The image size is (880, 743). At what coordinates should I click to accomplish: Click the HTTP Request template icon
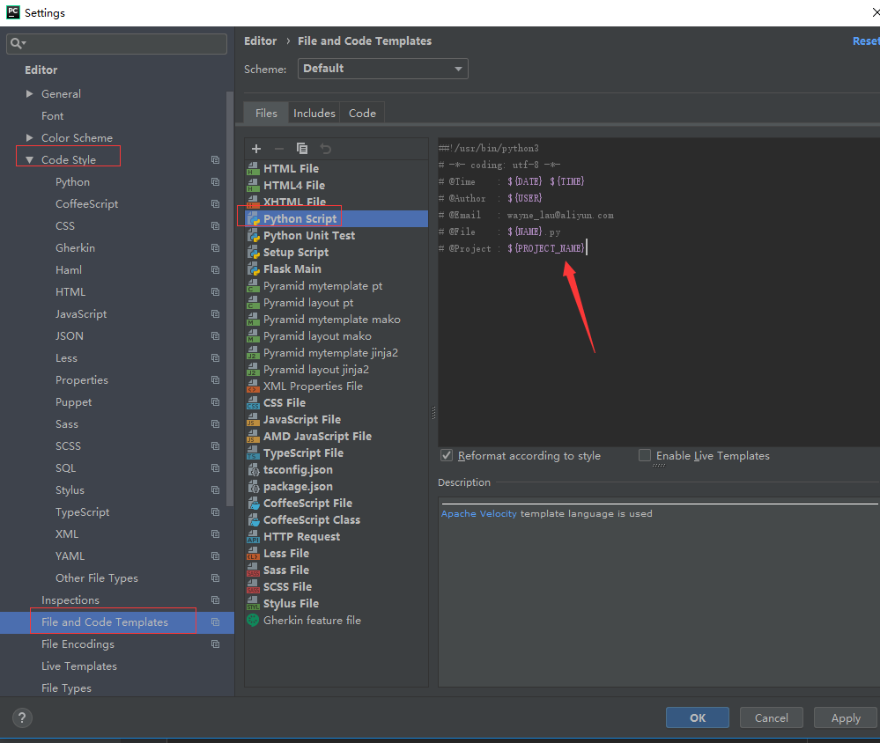[253, 537]
